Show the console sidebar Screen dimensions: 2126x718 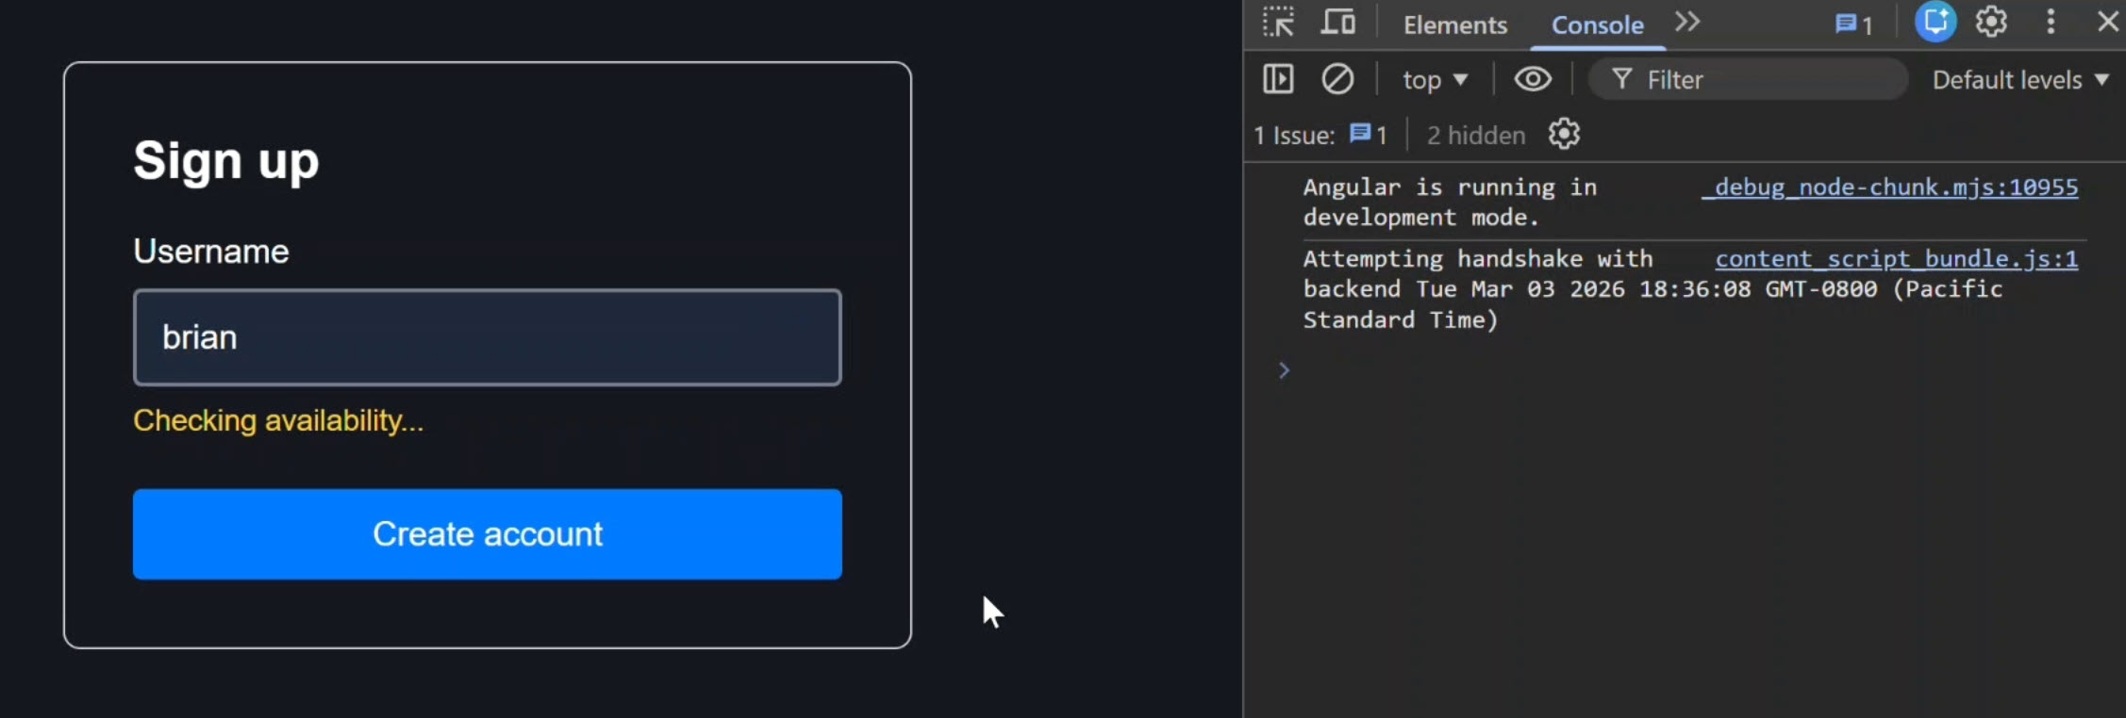tap(1278, 79)
